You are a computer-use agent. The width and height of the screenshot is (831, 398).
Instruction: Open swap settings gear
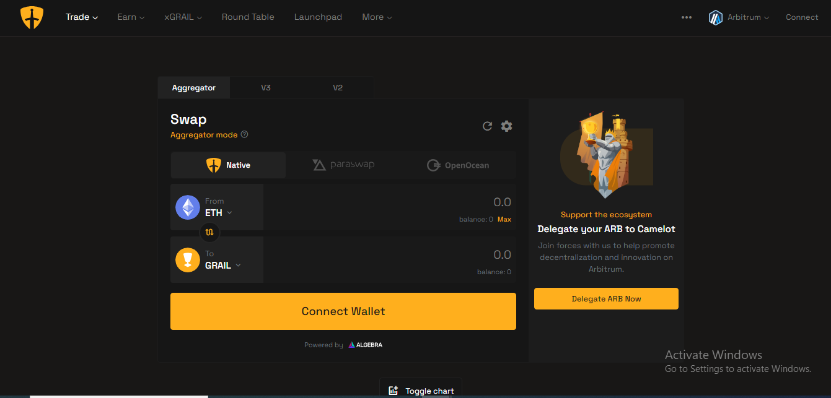coord(506,126)
